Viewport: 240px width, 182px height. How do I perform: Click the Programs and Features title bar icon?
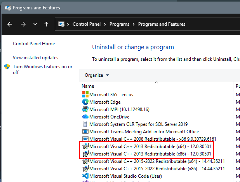(7, 7)
